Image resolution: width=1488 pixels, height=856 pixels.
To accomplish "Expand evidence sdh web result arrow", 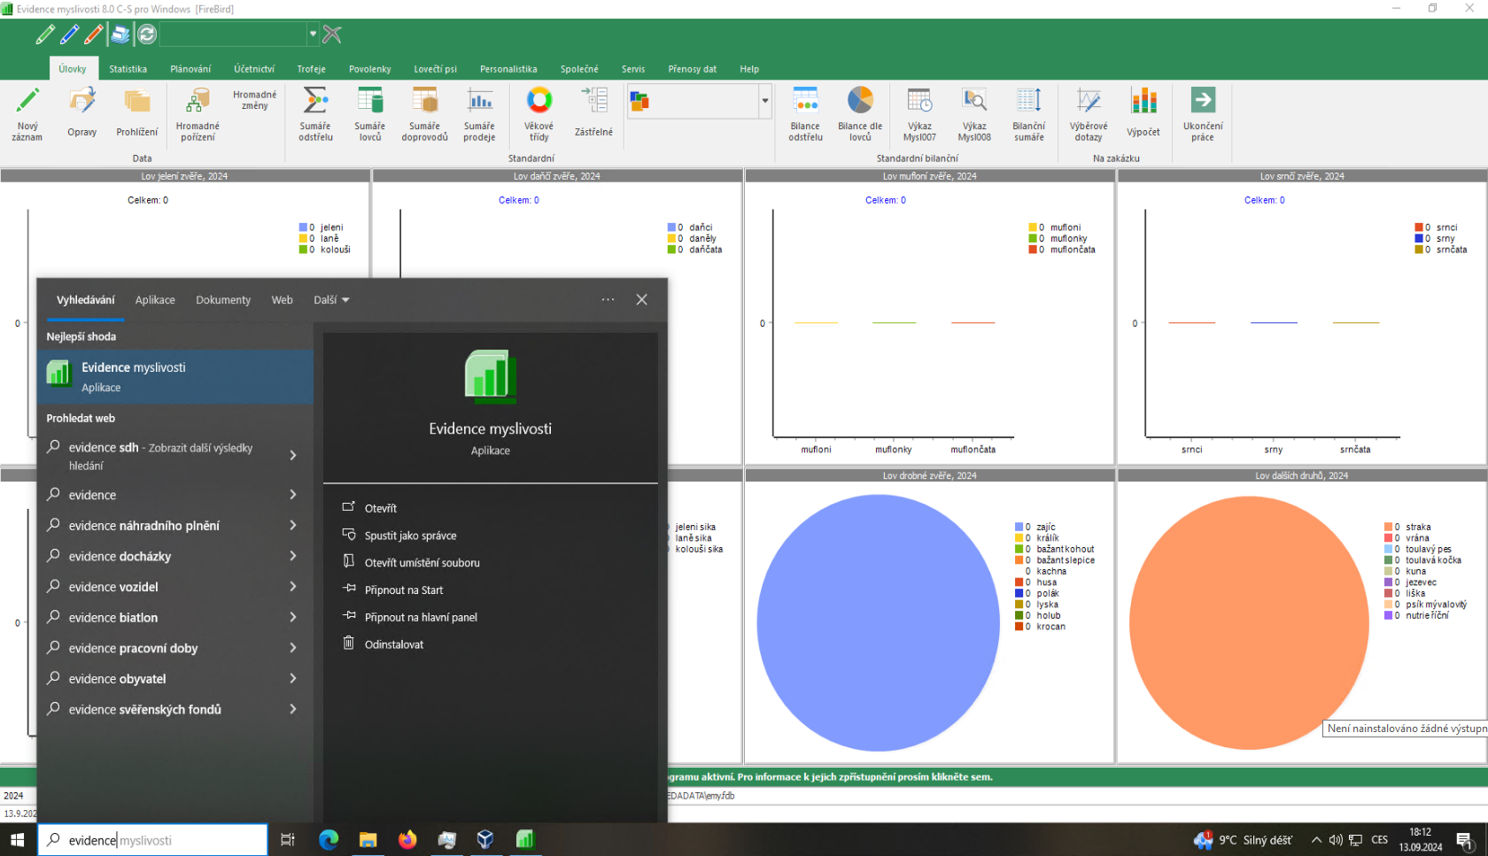I will (293, 455).
